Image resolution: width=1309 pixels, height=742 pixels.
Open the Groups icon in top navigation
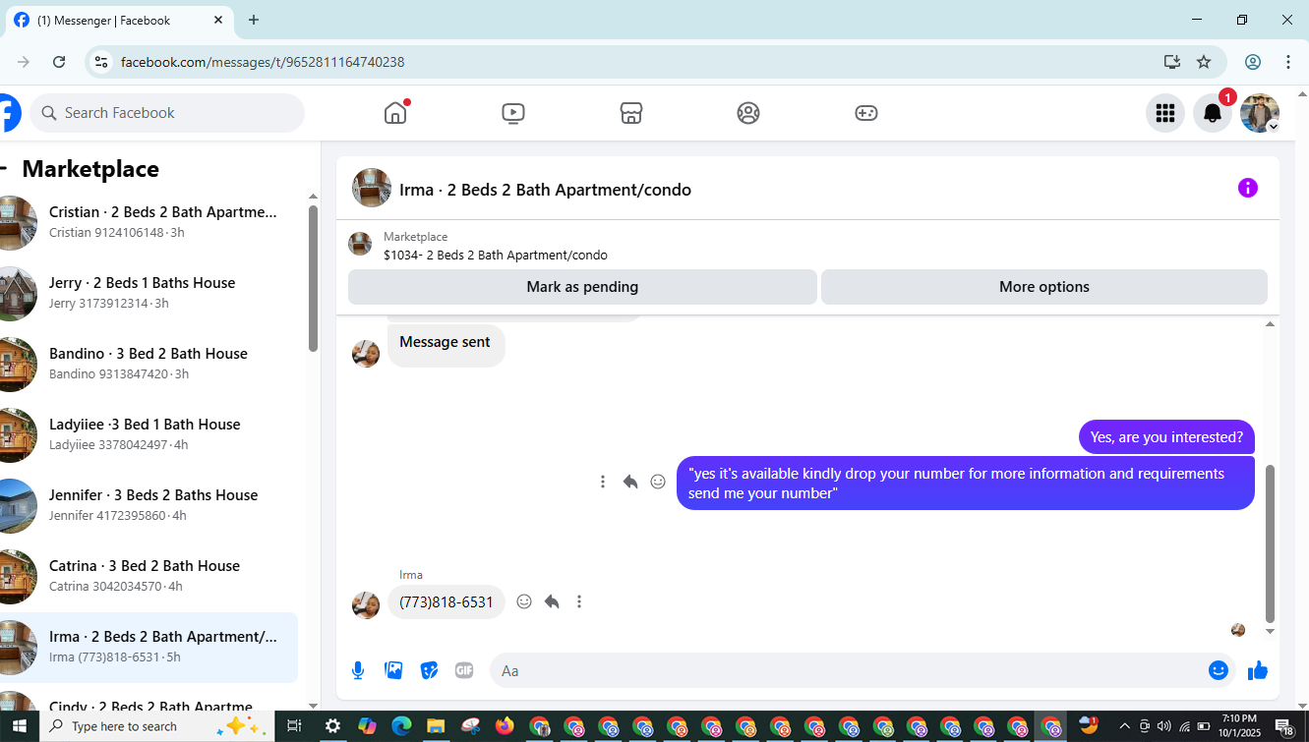748,113
